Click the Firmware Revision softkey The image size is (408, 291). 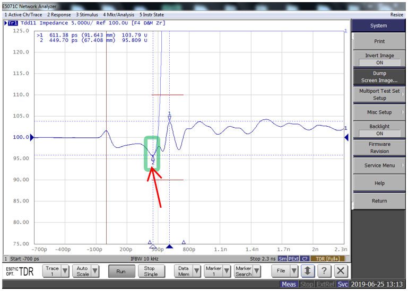(x=379, y=147)
